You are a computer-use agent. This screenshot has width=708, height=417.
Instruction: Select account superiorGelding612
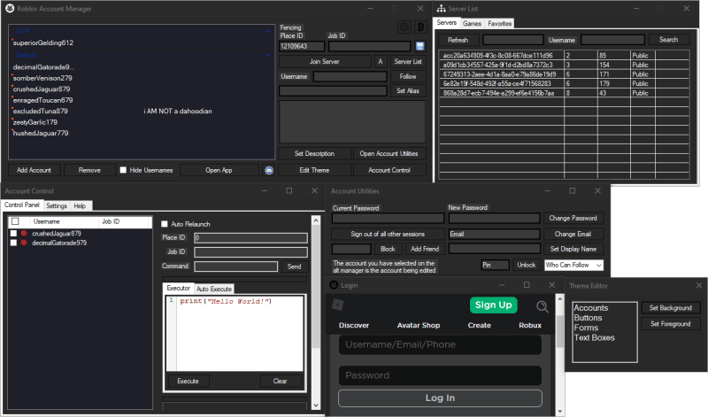[x=42, y=42]
